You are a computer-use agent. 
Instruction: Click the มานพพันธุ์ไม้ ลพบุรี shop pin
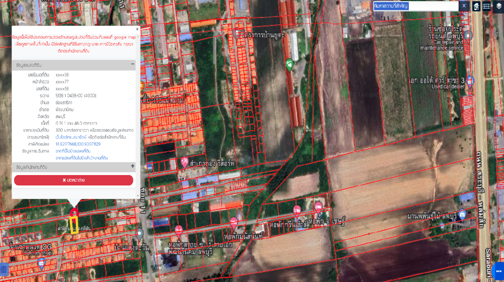(x=462, y=214)
